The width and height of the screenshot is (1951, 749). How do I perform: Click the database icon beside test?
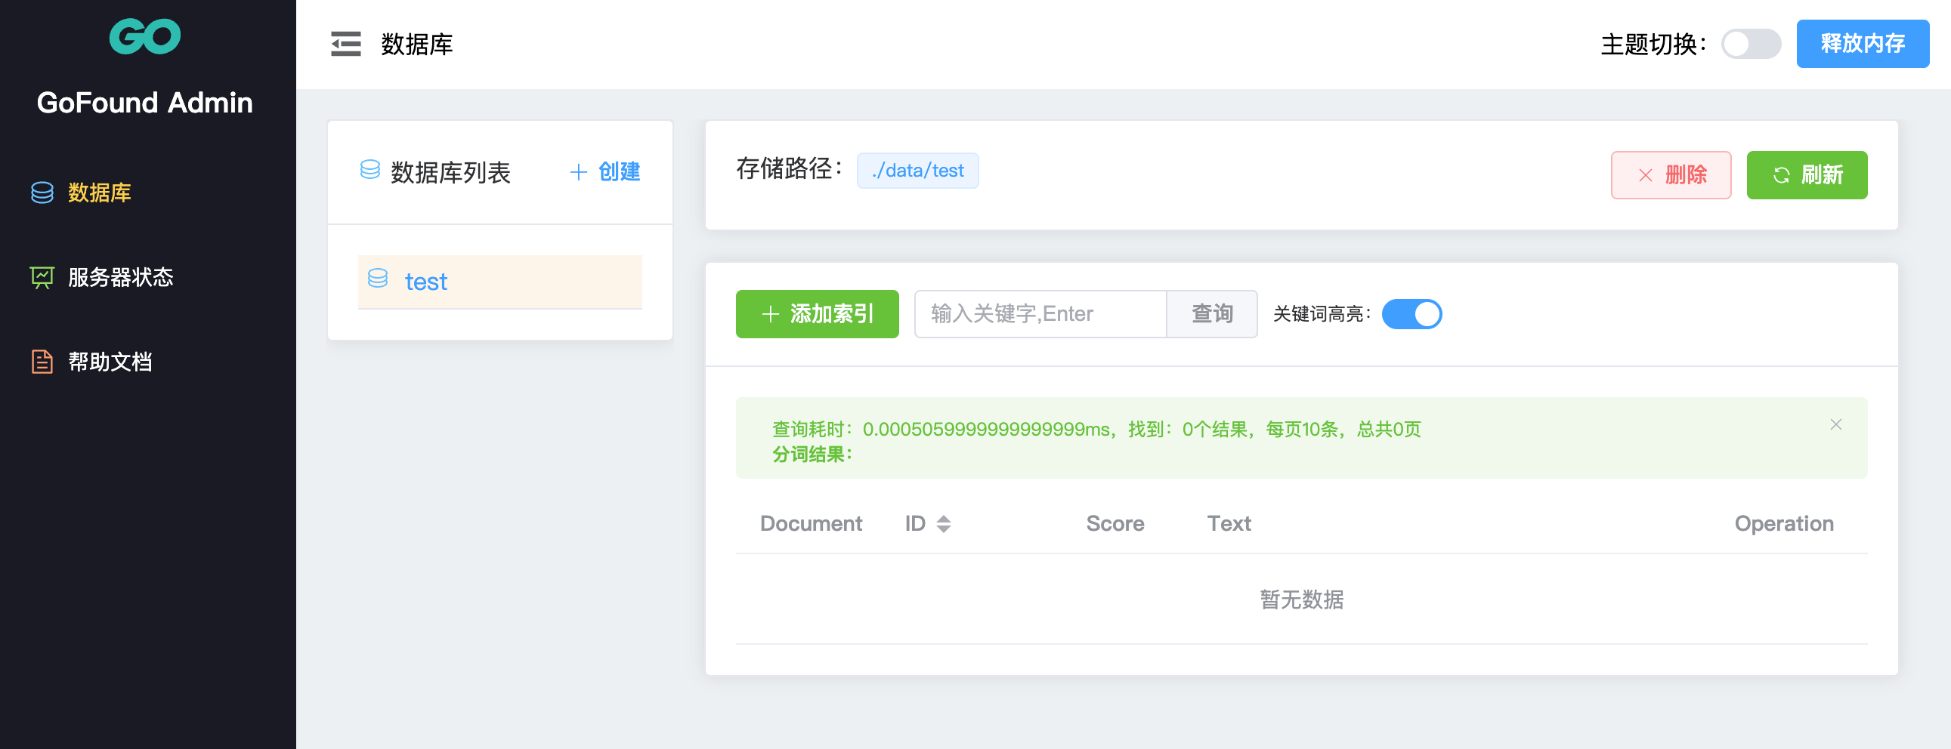pos(378,279)
